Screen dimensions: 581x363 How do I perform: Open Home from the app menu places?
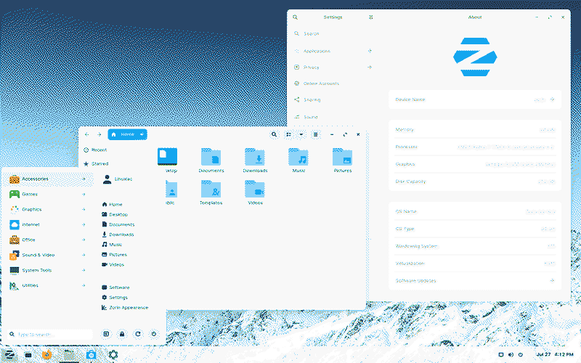pos(112,205)
